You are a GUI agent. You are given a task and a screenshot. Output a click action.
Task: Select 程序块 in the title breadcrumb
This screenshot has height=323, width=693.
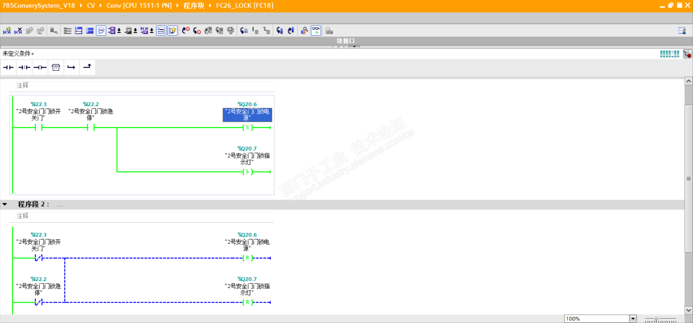pyautogui.click(x=194, y=6)
